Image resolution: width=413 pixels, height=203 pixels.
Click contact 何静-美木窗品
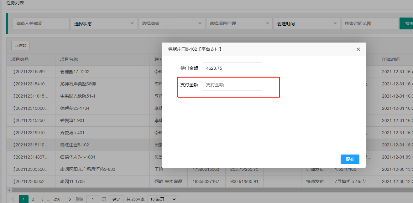(168, 181)
